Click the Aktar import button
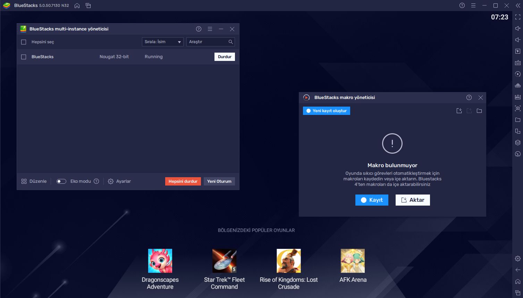Viewport: 523px width, 298px height. tap(413, 200)
